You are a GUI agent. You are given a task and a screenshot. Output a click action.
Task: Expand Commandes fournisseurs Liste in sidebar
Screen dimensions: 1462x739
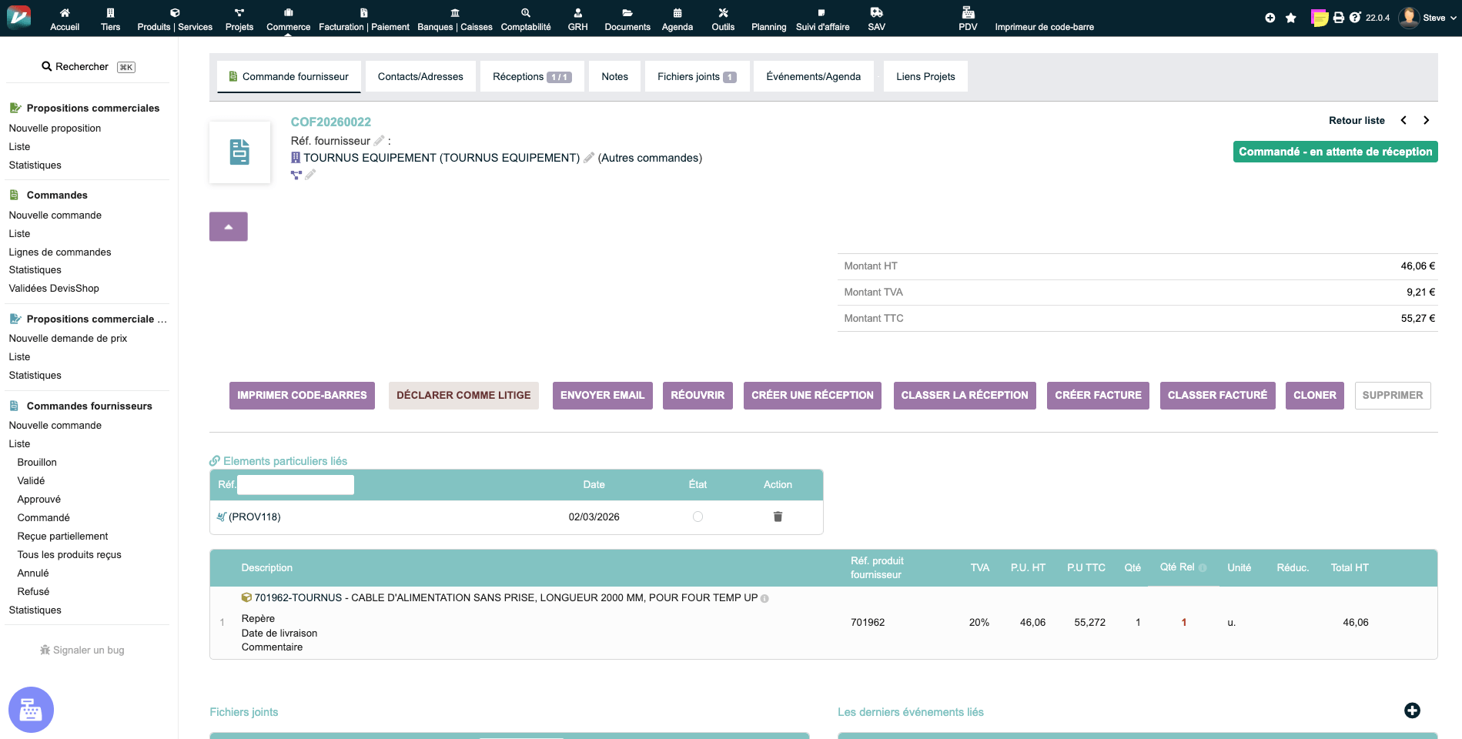(x=19, y=443)
